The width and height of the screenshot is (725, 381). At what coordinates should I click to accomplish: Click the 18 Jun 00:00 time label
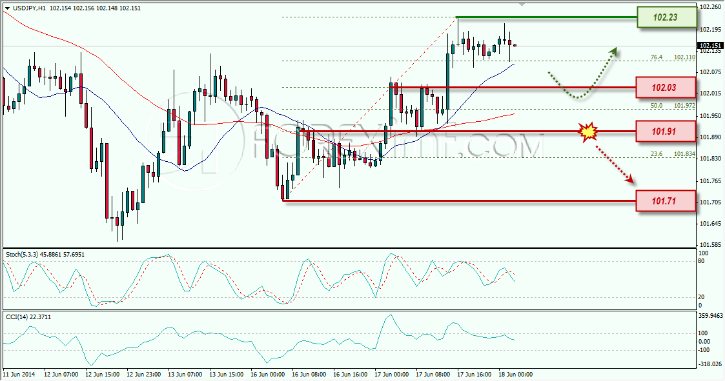tap(516, 375)
